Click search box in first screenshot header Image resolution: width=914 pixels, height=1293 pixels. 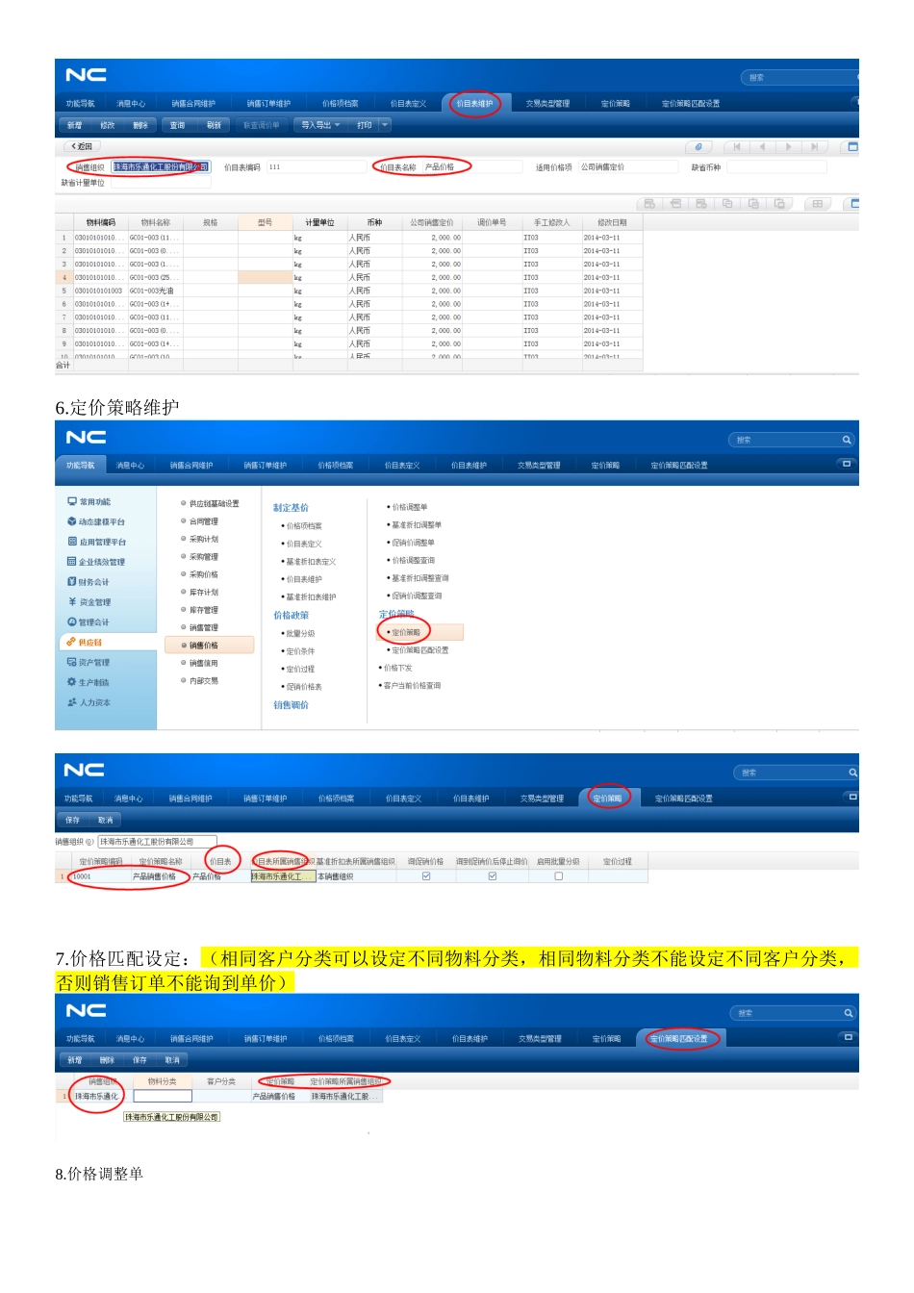tap(799, 78)
